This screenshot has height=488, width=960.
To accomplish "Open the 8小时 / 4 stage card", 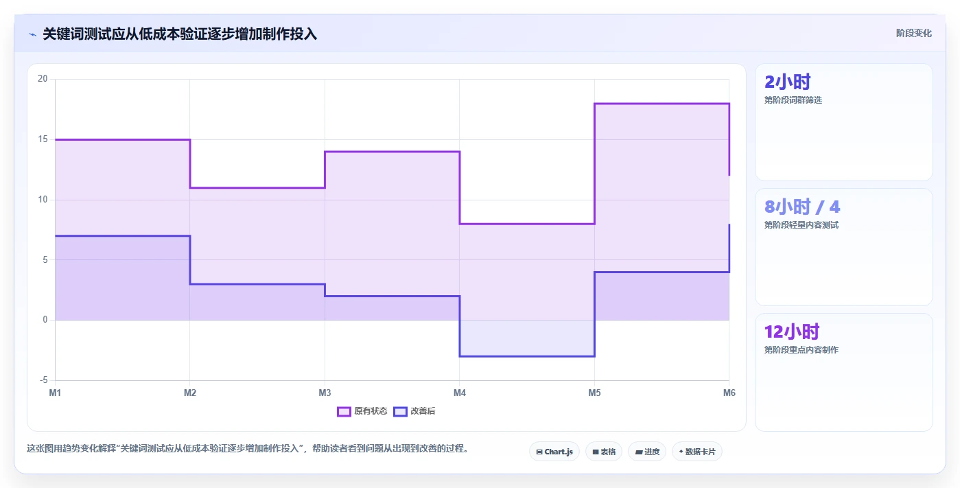I will point(844,247).
